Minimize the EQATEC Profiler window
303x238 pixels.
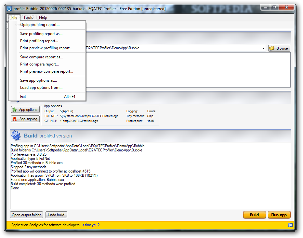(x=266, y=7)
